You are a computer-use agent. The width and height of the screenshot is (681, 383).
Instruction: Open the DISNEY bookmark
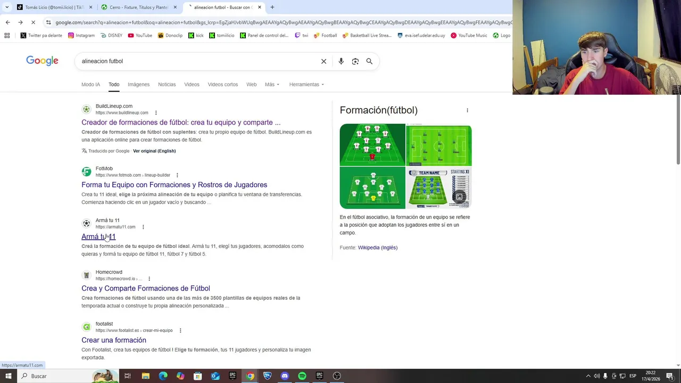click(111, 36)
